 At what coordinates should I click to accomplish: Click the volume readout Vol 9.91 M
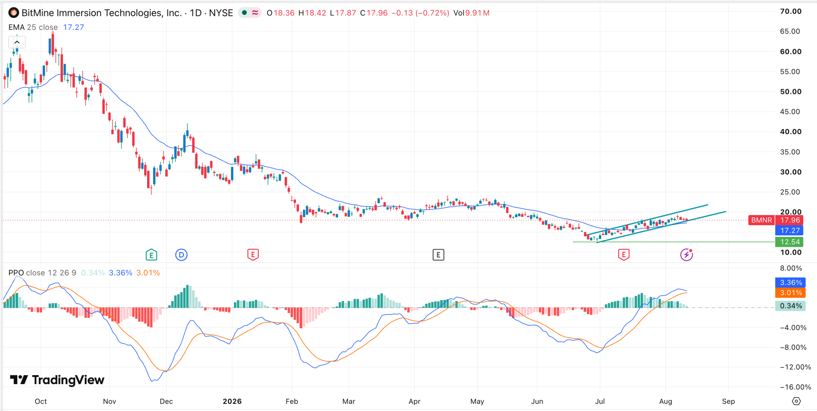point(471,13)
